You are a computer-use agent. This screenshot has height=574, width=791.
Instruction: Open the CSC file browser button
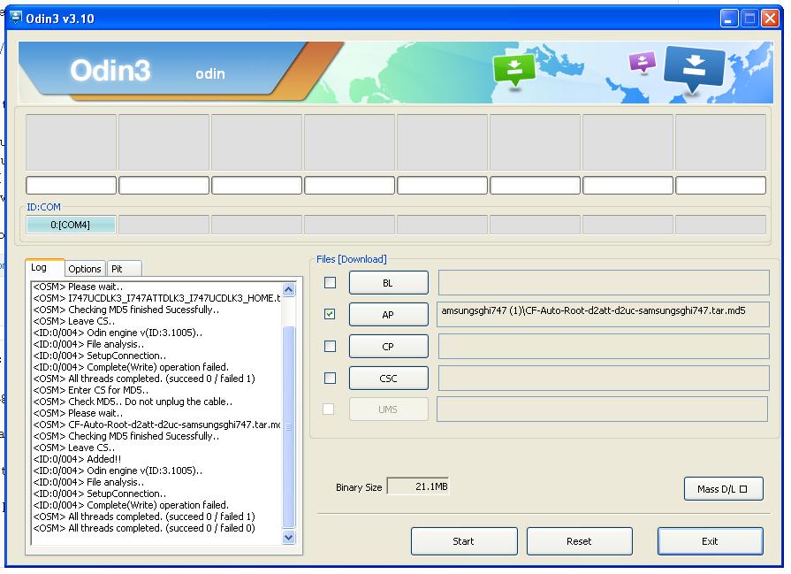point(389,379)
